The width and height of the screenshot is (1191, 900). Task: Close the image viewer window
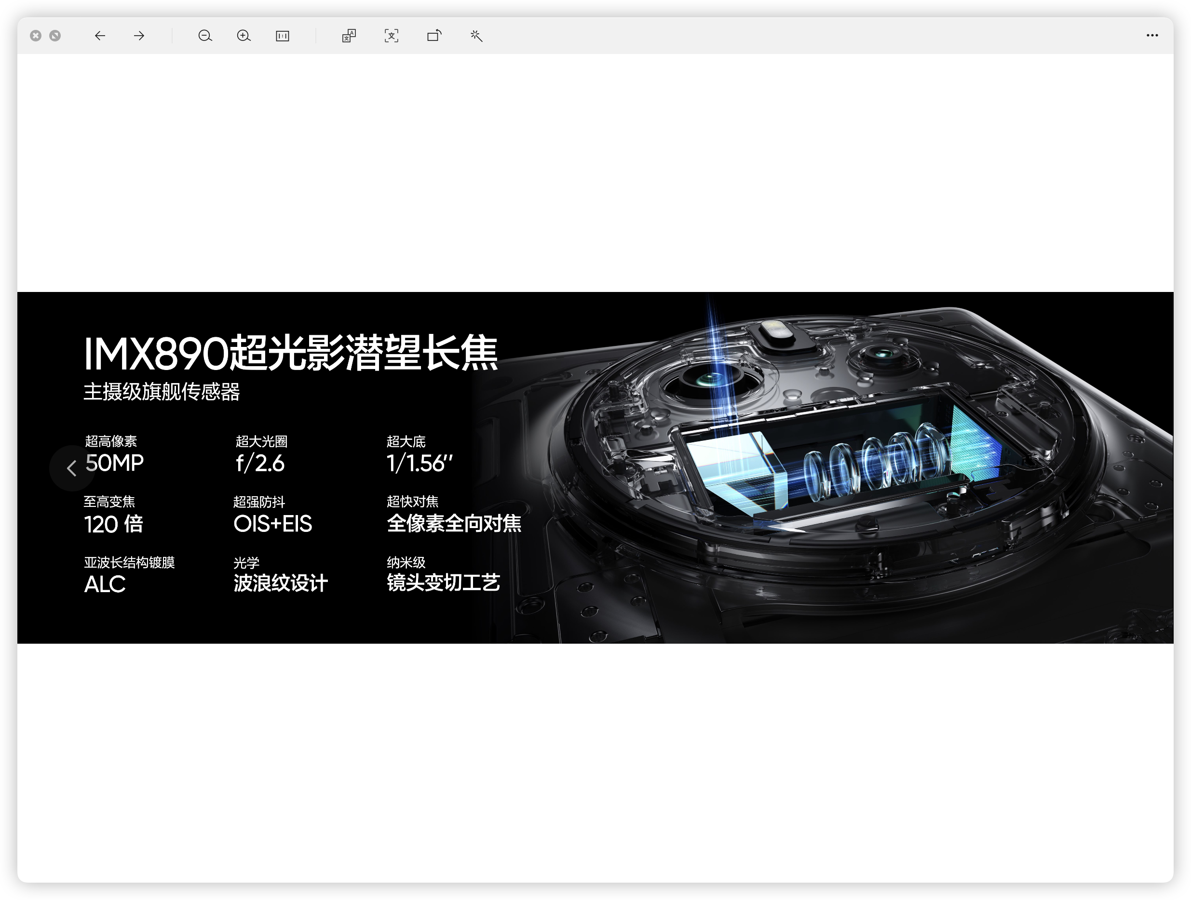[x=36, y=36]
